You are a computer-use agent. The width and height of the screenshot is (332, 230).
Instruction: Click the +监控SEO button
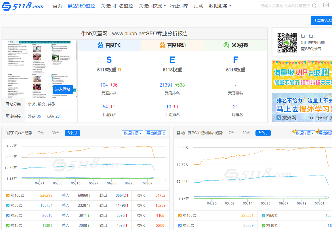(x=321, y=20)
